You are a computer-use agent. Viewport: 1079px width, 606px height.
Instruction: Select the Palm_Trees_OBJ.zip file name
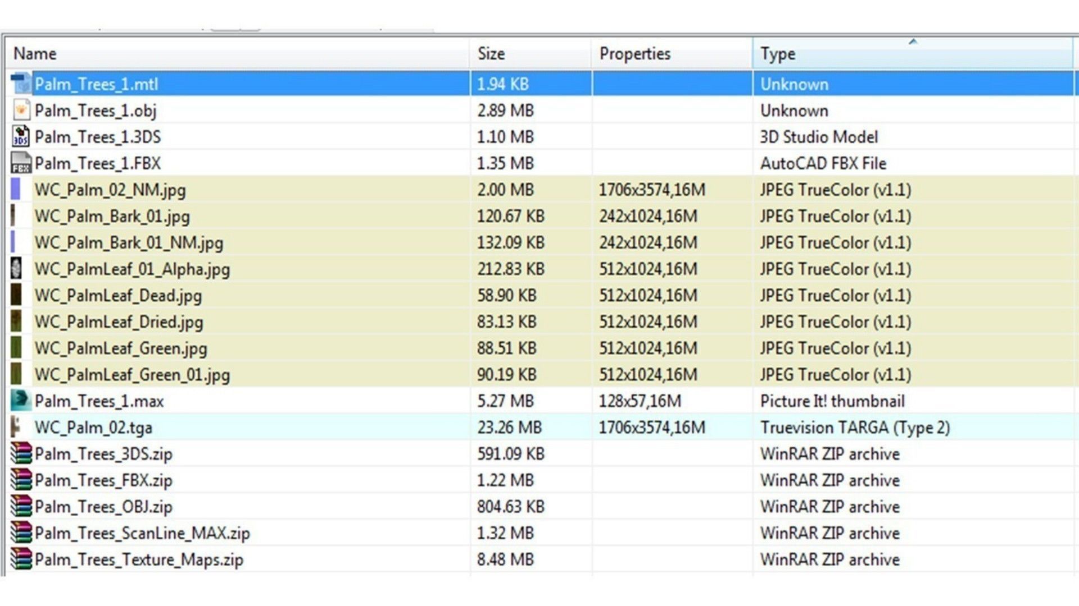coord(103,507)
